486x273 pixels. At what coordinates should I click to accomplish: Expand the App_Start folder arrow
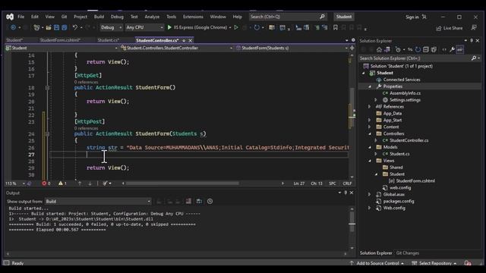(x=370, y=120)
